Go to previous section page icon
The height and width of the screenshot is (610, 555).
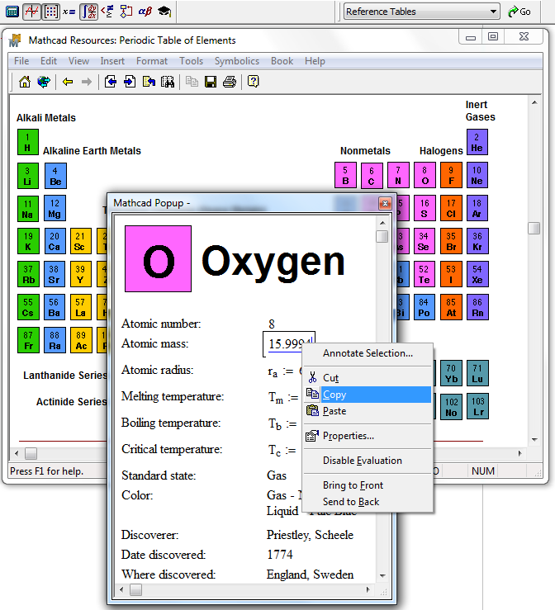[x=111, y=82]
